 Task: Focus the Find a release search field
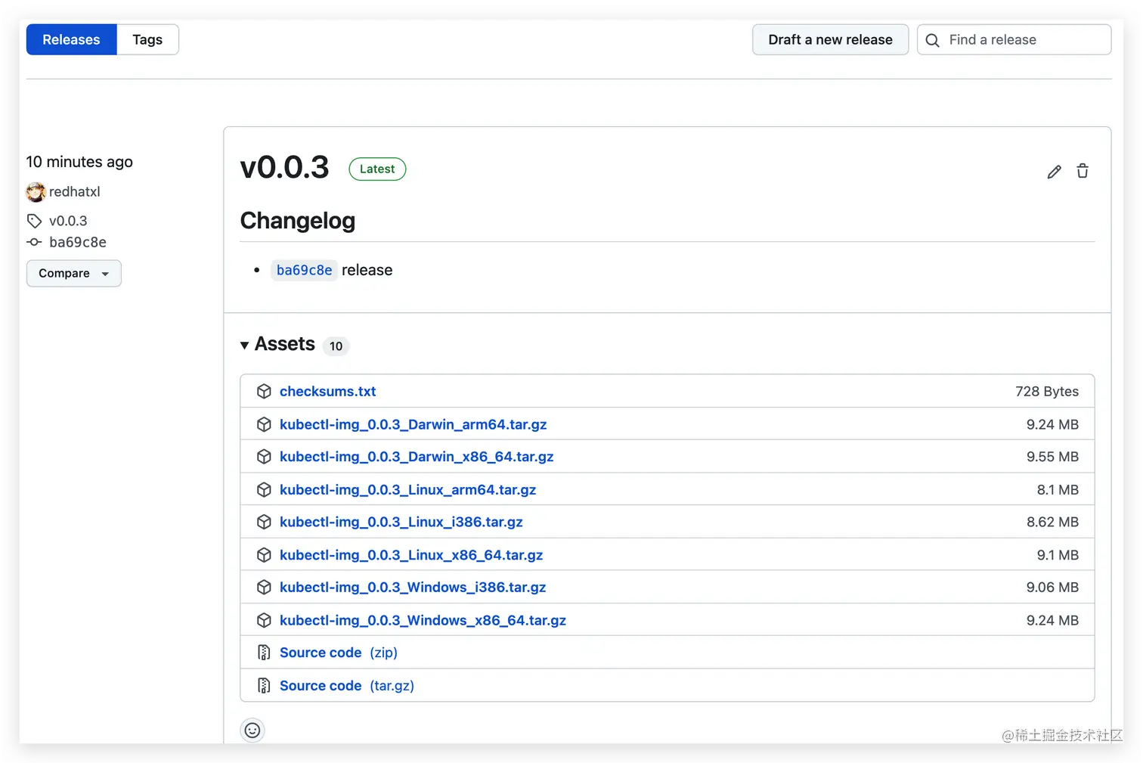(x=1014, y=39)
